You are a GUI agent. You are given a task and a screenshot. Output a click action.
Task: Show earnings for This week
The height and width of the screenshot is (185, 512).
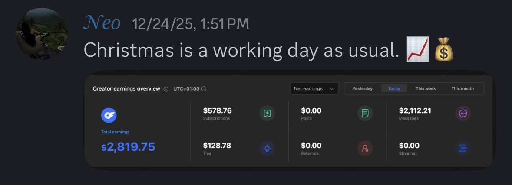[x=426, y=88]
